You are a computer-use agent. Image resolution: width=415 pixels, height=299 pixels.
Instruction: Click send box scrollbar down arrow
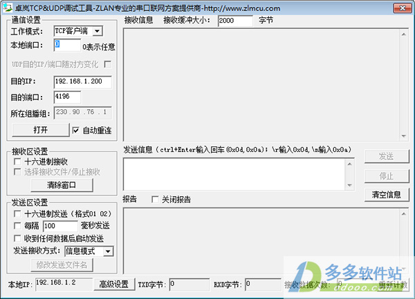click(x=349, y=185)
